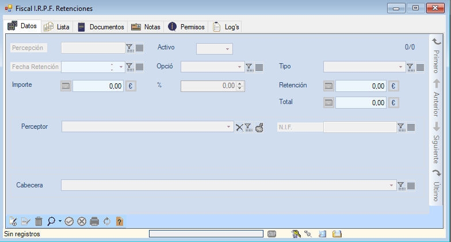
Task: Click the list icon next to N.I.F. field
Action: click(x=411, y=127)
